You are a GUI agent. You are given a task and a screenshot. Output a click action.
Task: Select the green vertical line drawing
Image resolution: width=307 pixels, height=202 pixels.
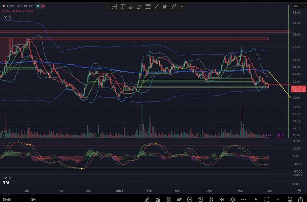[x=288, y=71]
